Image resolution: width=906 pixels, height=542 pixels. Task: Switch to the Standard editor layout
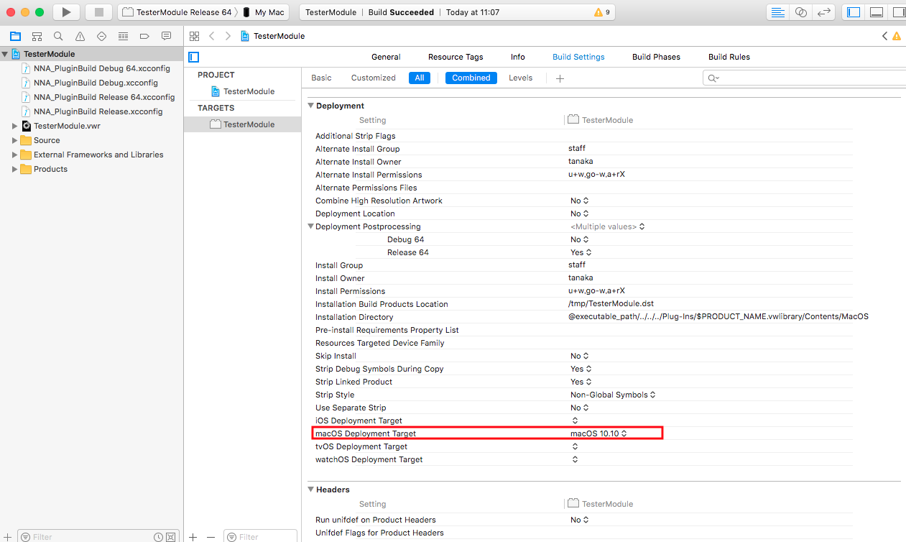[777, 12]
